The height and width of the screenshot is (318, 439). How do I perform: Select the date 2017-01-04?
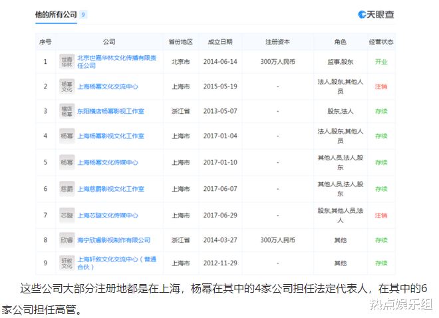pos(220,136)
